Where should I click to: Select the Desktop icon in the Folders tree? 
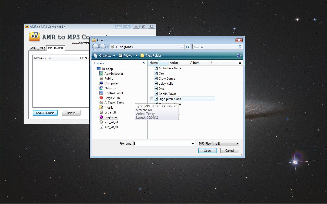click(99, 69)
